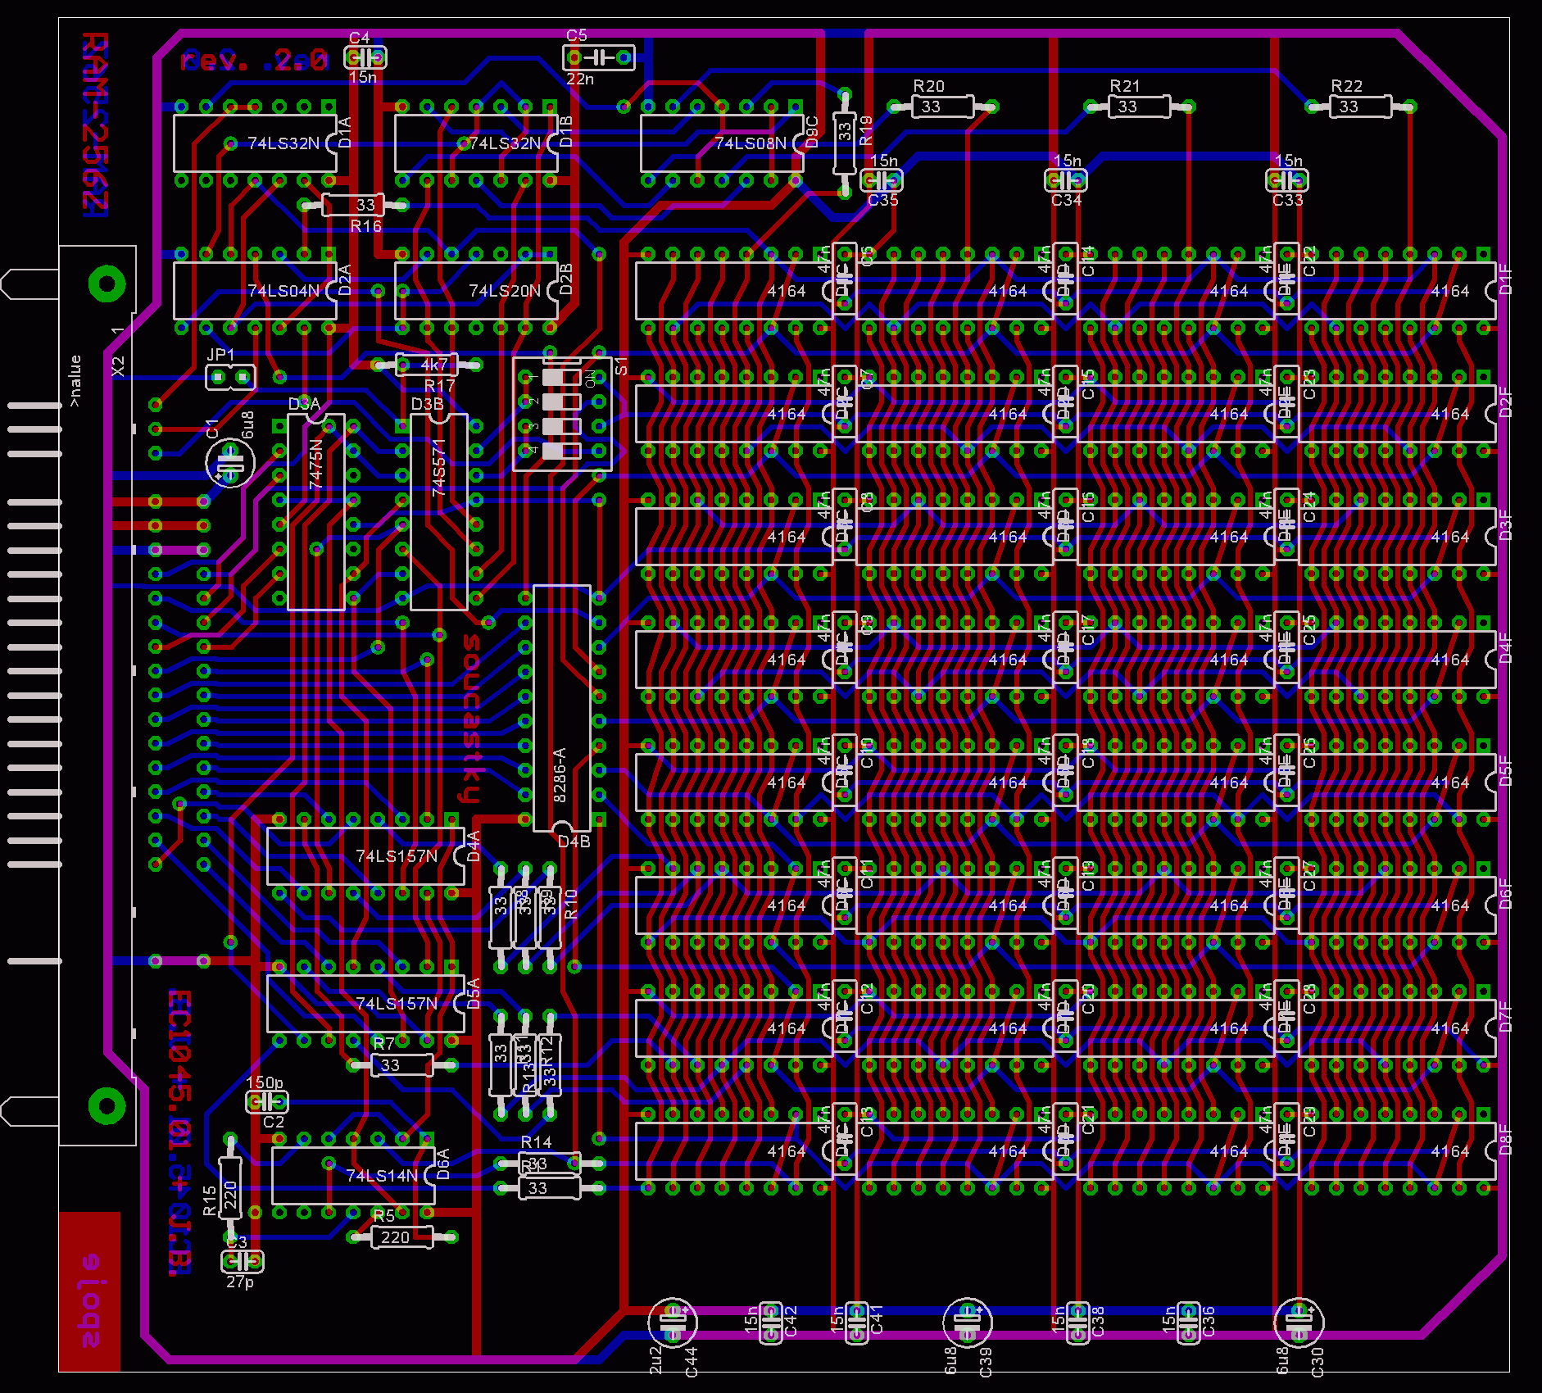The height and width of the screenshot is (1393, 1542).
Task: Select the electrolytic capacitor C39 at the bottom
Action: click(x=967, y=1322)
